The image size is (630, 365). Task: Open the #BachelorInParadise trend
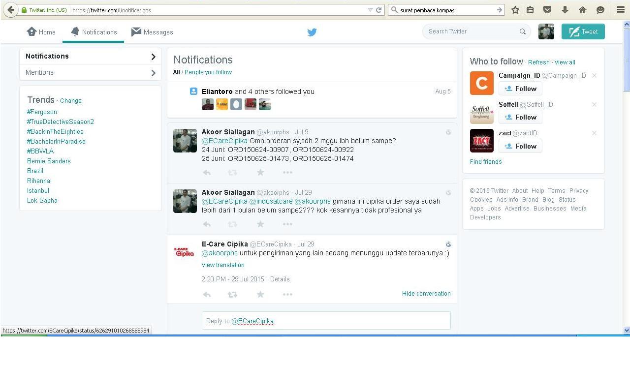pyautogui.click(x=56, y=141)
